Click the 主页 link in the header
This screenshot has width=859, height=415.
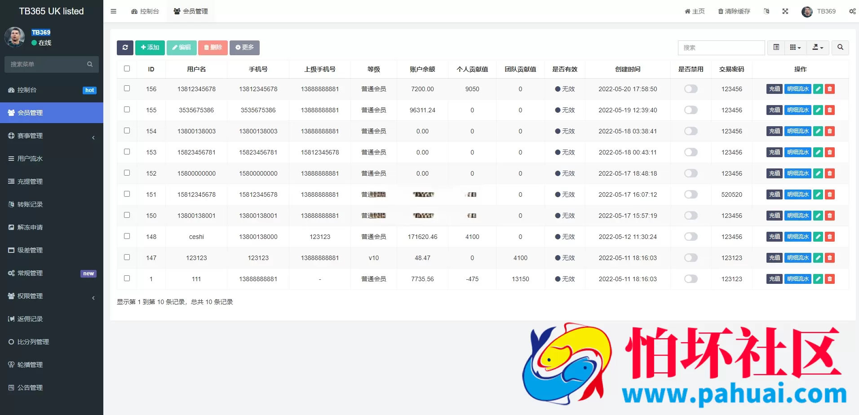695,11
